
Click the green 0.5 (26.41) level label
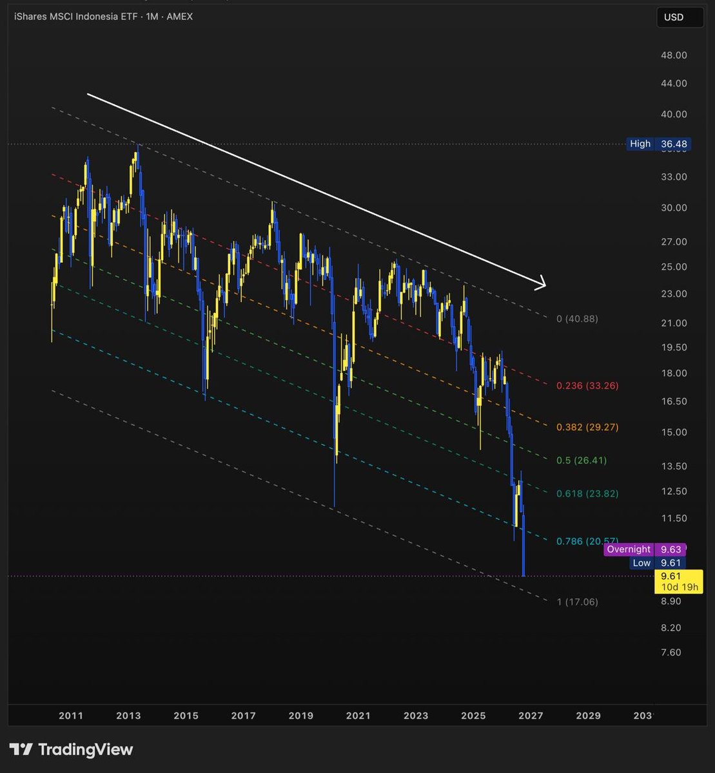[x=581, y=461]
